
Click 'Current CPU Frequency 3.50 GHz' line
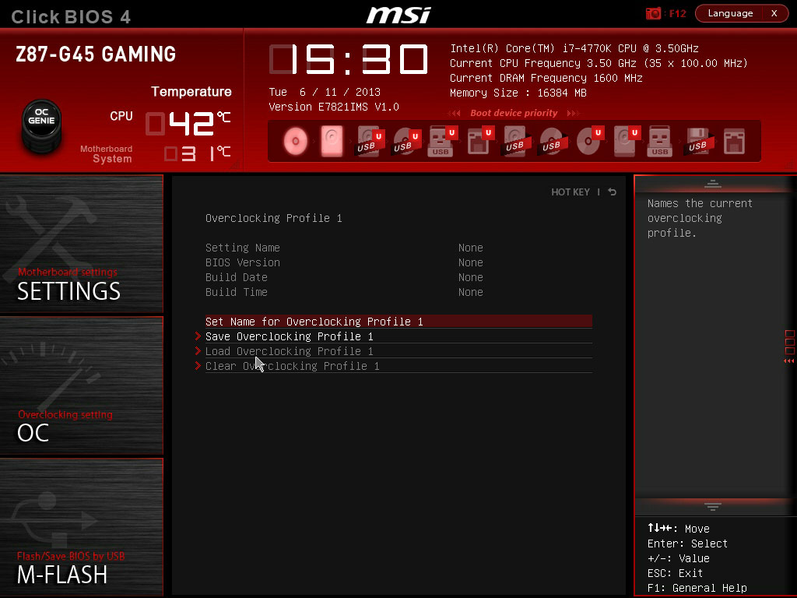pyautogui.click(x=599, y=63)
